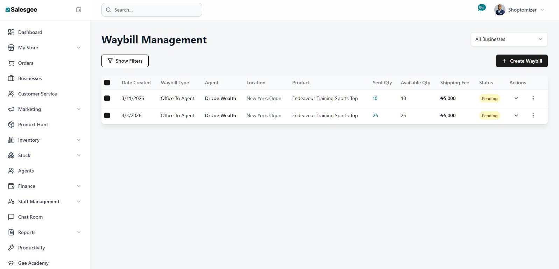
Task: Click the Agents users icon
Action: click(x=11, y=171)
